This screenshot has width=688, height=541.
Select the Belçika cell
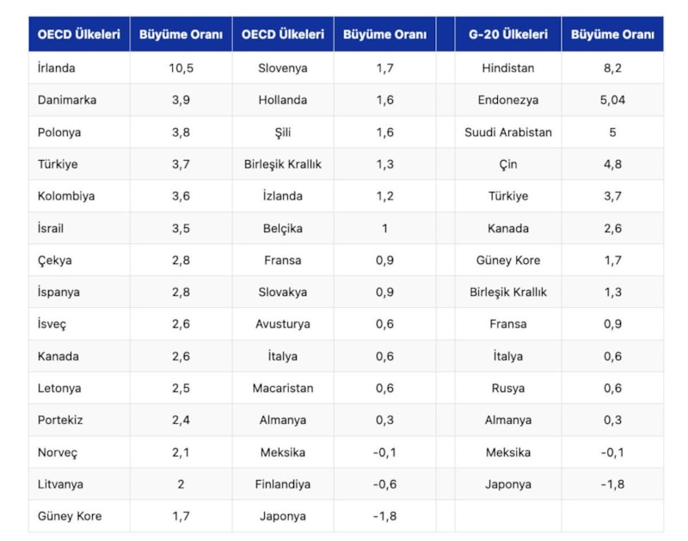coord(283,228)
